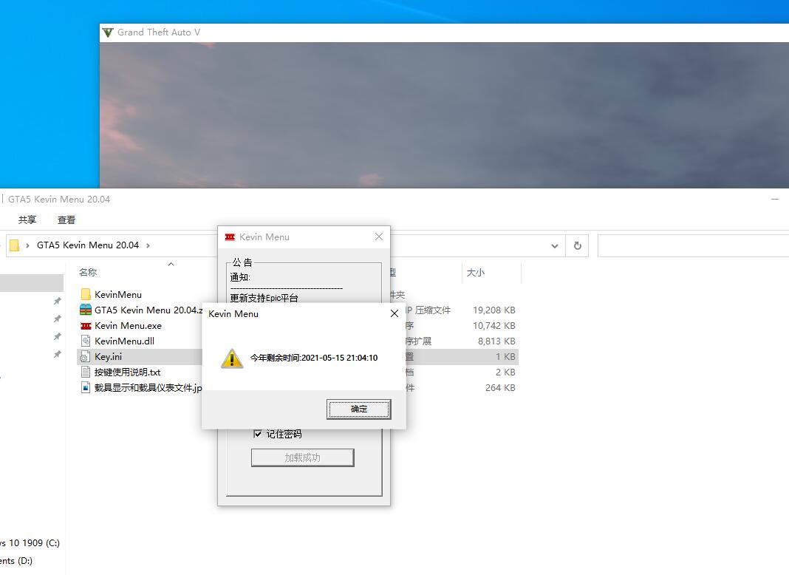Click the refresh button in Explorer

(x=577, y=245)
